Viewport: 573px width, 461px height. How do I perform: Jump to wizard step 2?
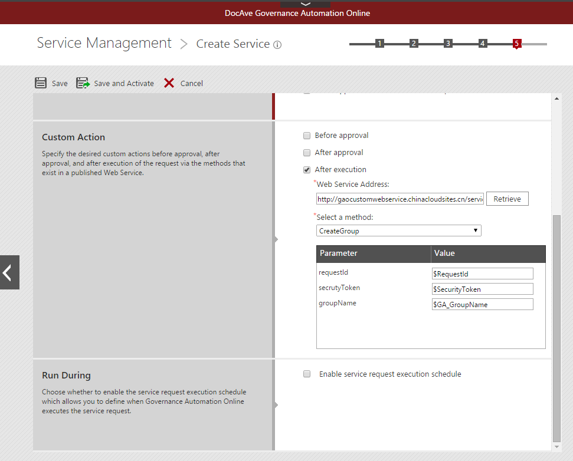pos(414,44)
